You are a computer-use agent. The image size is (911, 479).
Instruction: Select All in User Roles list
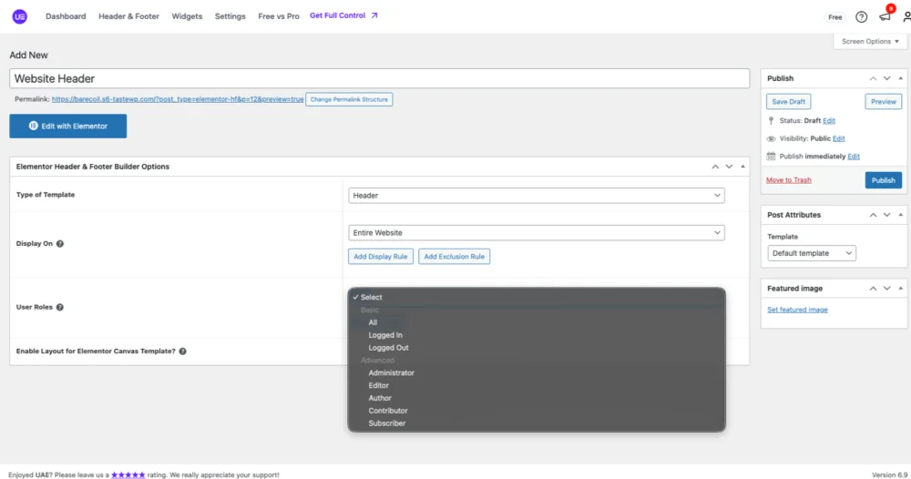pos(537,322)
